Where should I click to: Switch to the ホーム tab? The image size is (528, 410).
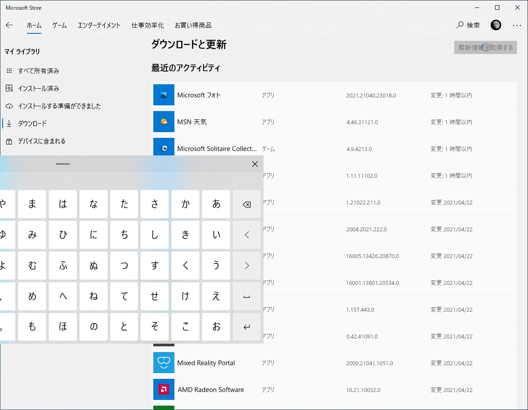click(x=34, y=25)
